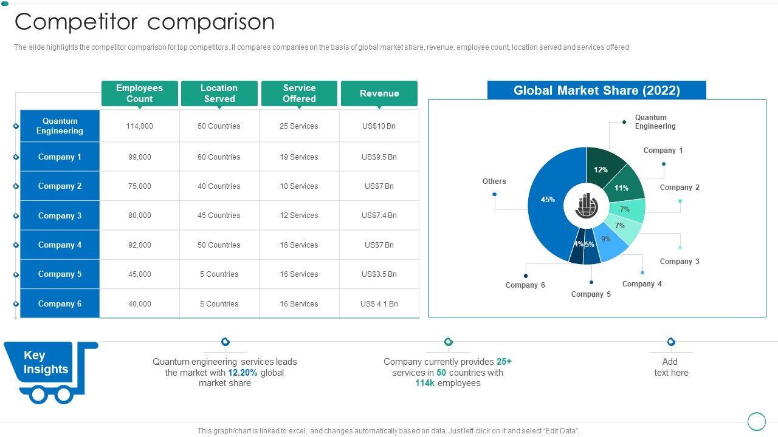The image size is (778, 437).
Task: Click the 10 Services cell
Action: (299, 186)
